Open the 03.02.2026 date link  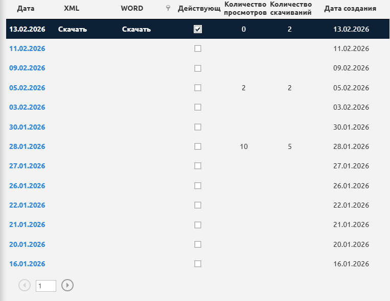[27, 107]
